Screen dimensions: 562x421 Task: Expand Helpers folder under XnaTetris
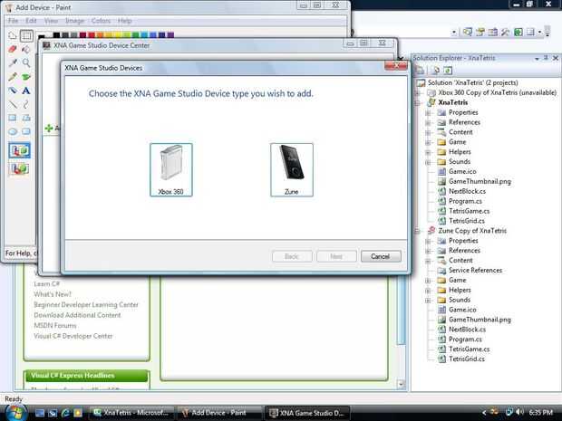[x=428, y=152]
